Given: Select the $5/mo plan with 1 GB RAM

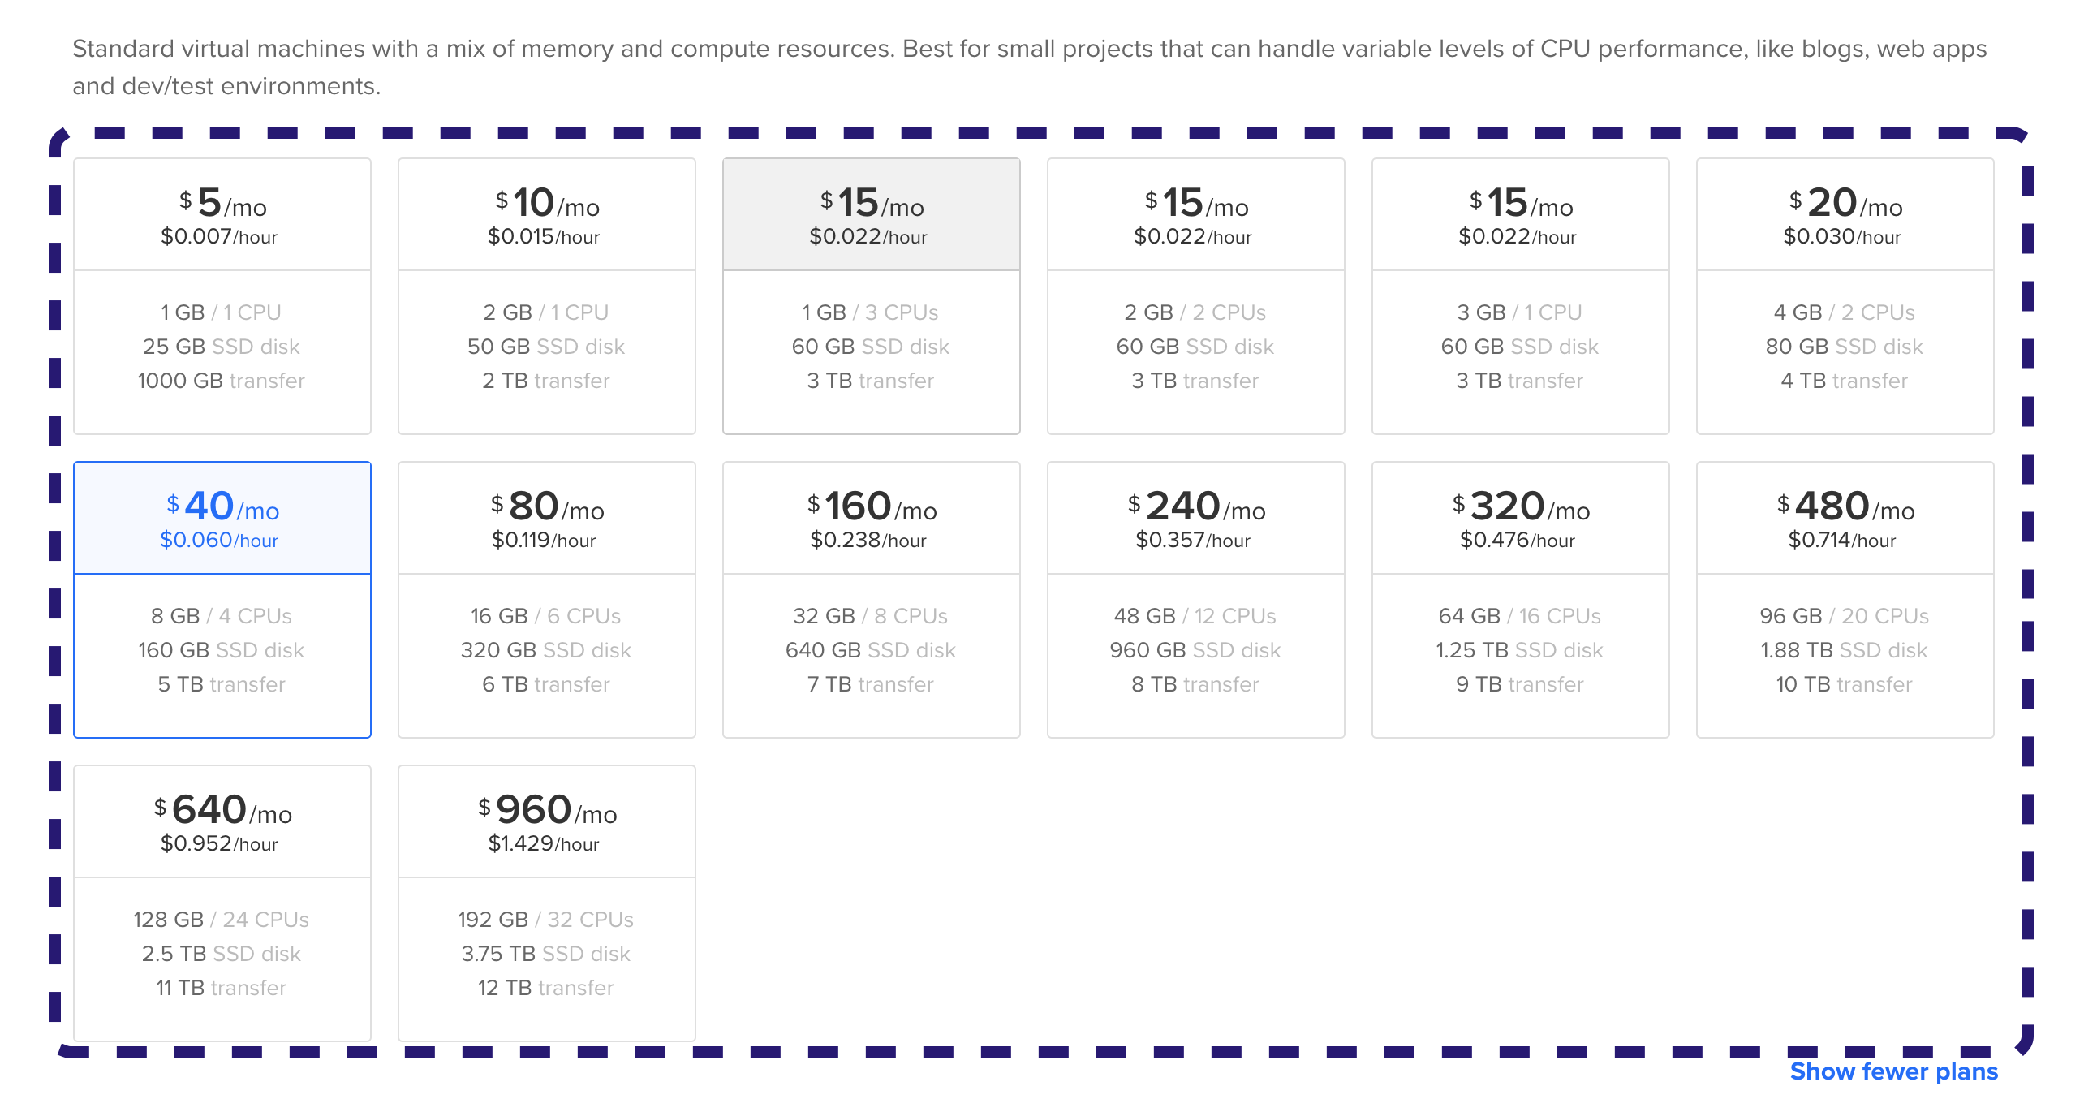Looking at the screenshot, I should point(222,296).
